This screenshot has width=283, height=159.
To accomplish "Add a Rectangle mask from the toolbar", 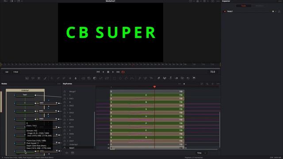I will pos(115,78).
